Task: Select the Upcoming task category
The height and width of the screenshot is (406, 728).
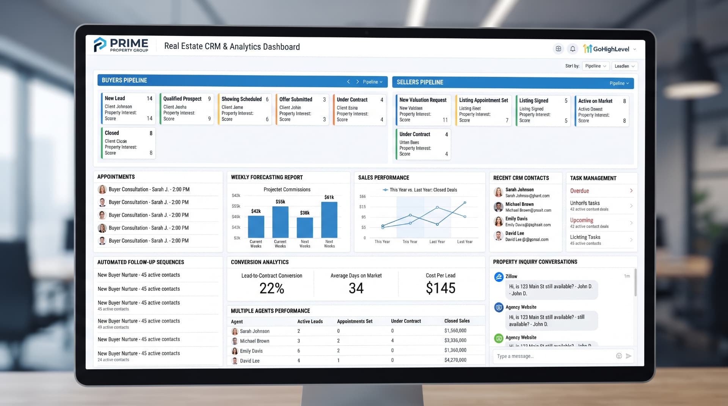Action: click(601, 223)
